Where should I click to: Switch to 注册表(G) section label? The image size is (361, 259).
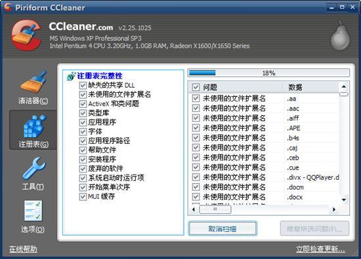[33, 144]
